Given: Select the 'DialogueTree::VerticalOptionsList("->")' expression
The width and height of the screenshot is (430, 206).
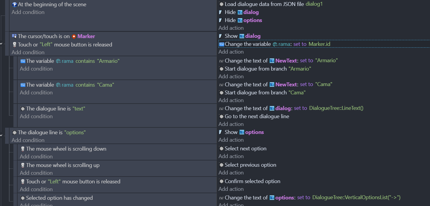Looking at the screenshot, I should coord(356,198).
